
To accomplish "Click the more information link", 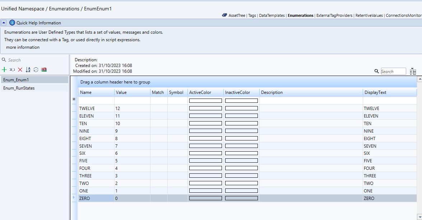I will 23,47.
